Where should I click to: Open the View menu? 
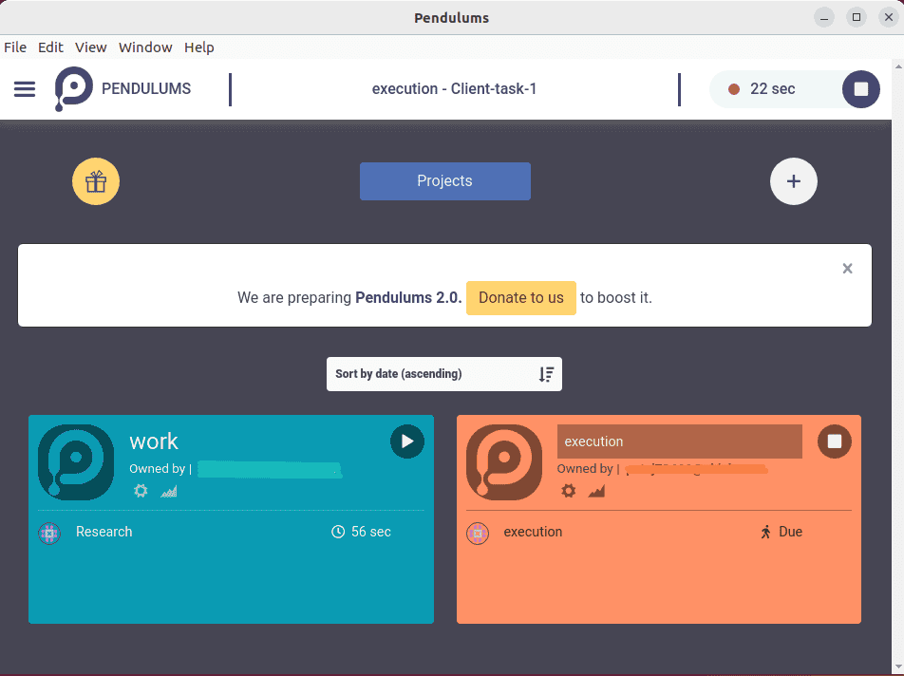click(91, 47)
